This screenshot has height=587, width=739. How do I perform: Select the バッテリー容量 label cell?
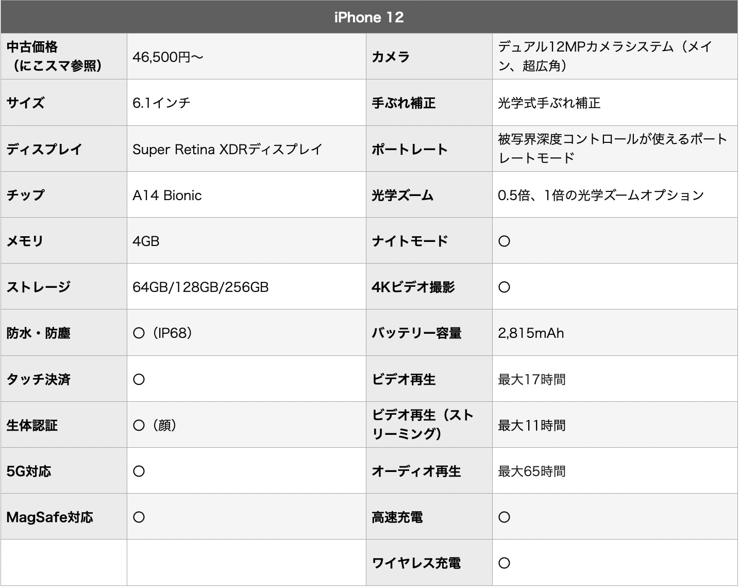coord(429,333)
